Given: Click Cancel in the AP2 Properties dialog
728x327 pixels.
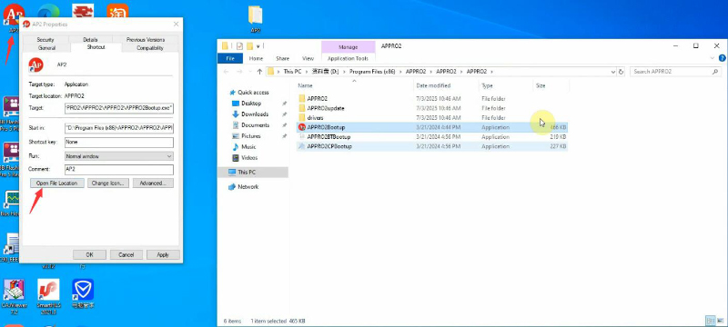Looking at the screenshot, I should [126, 254].
